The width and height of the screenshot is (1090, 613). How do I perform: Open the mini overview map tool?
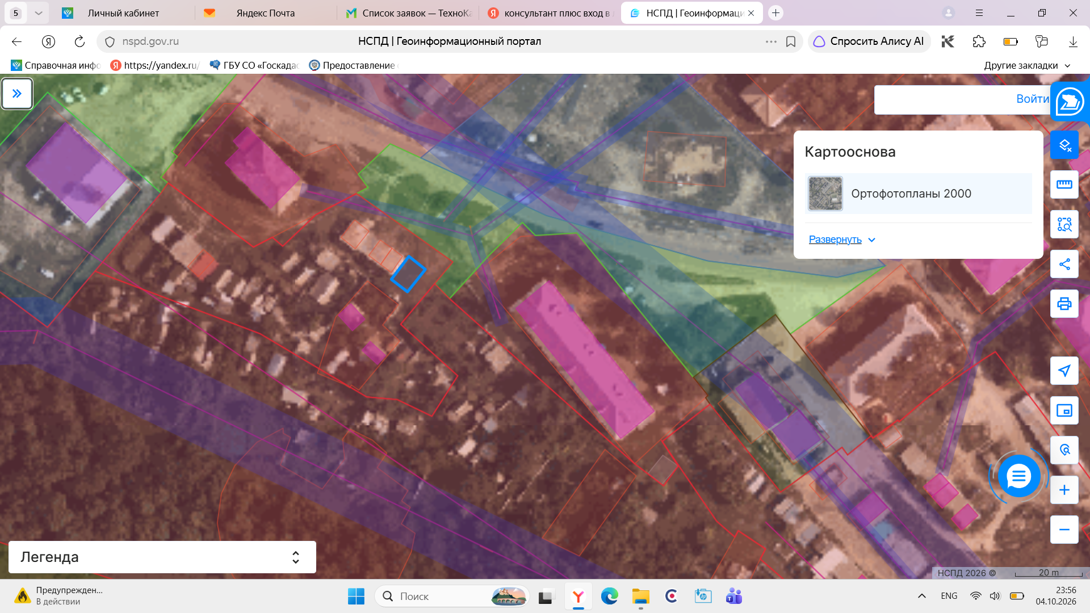(x=1064, y=410)
